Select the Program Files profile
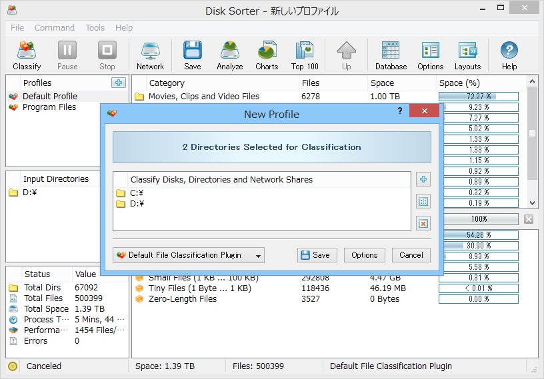This screenshot has width=544, height=379. 49,107
